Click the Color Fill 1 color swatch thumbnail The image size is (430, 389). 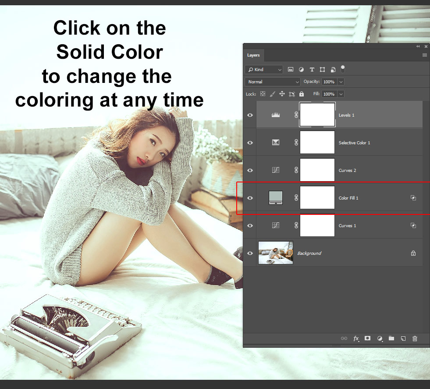[x=276, y=198]
